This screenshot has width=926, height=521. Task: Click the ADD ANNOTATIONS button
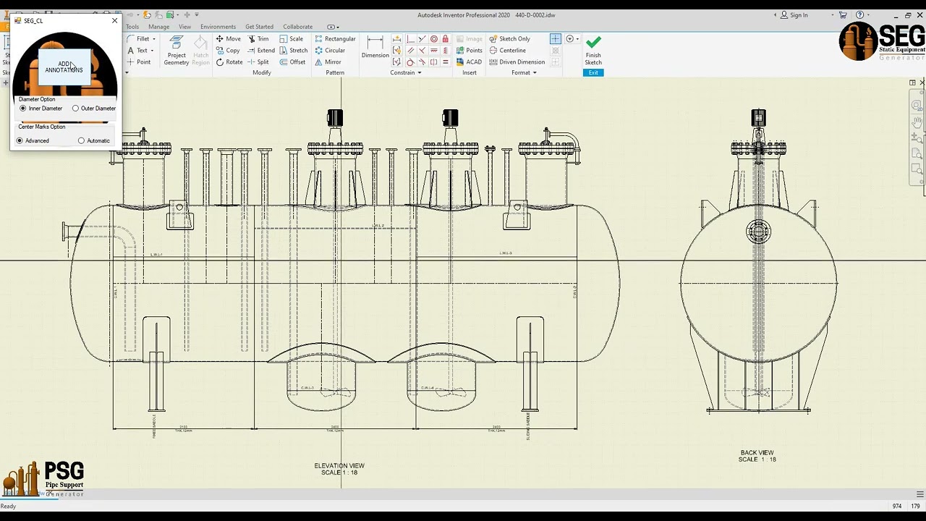[x=64, y=67]
